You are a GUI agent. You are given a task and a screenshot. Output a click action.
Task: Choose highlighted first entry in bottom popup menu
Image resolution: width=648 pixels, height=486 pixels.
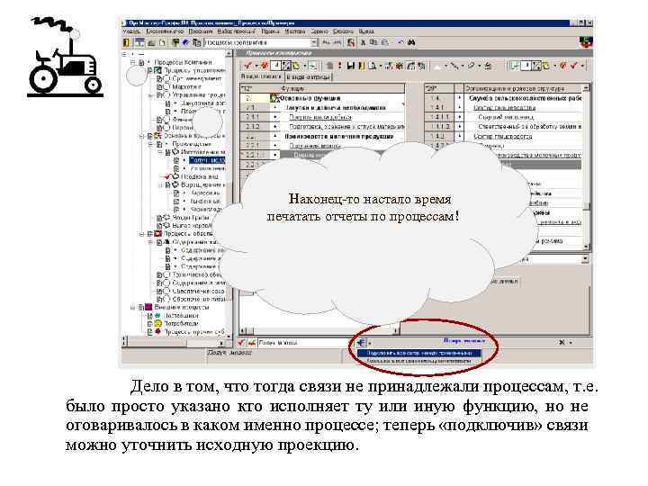point(418,354)
